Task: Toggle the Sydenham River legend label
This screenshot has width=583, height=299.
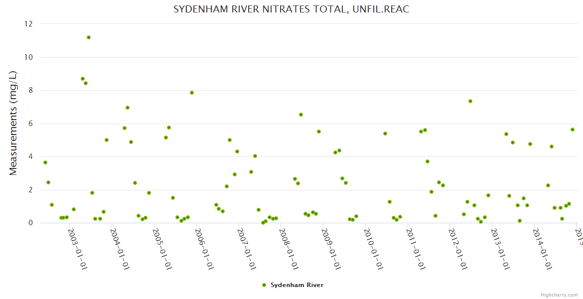Action: click(x=297, y=285)
